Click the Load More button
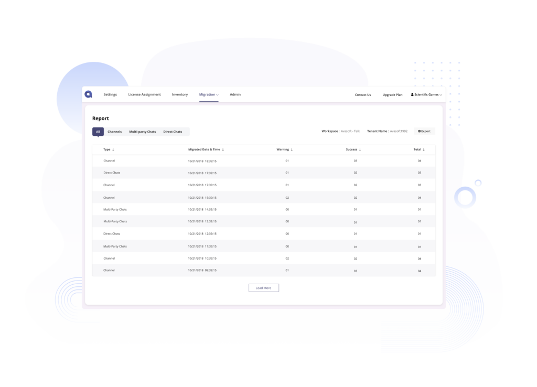The height and width of the screenshot is (387, 537). (x=264, y=287)
